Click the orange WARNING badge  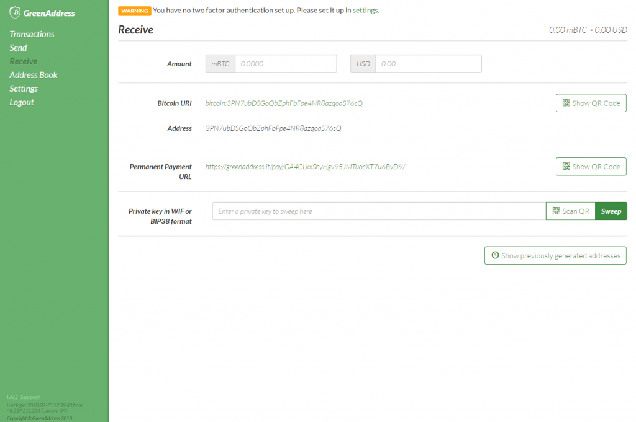point(135,11)
